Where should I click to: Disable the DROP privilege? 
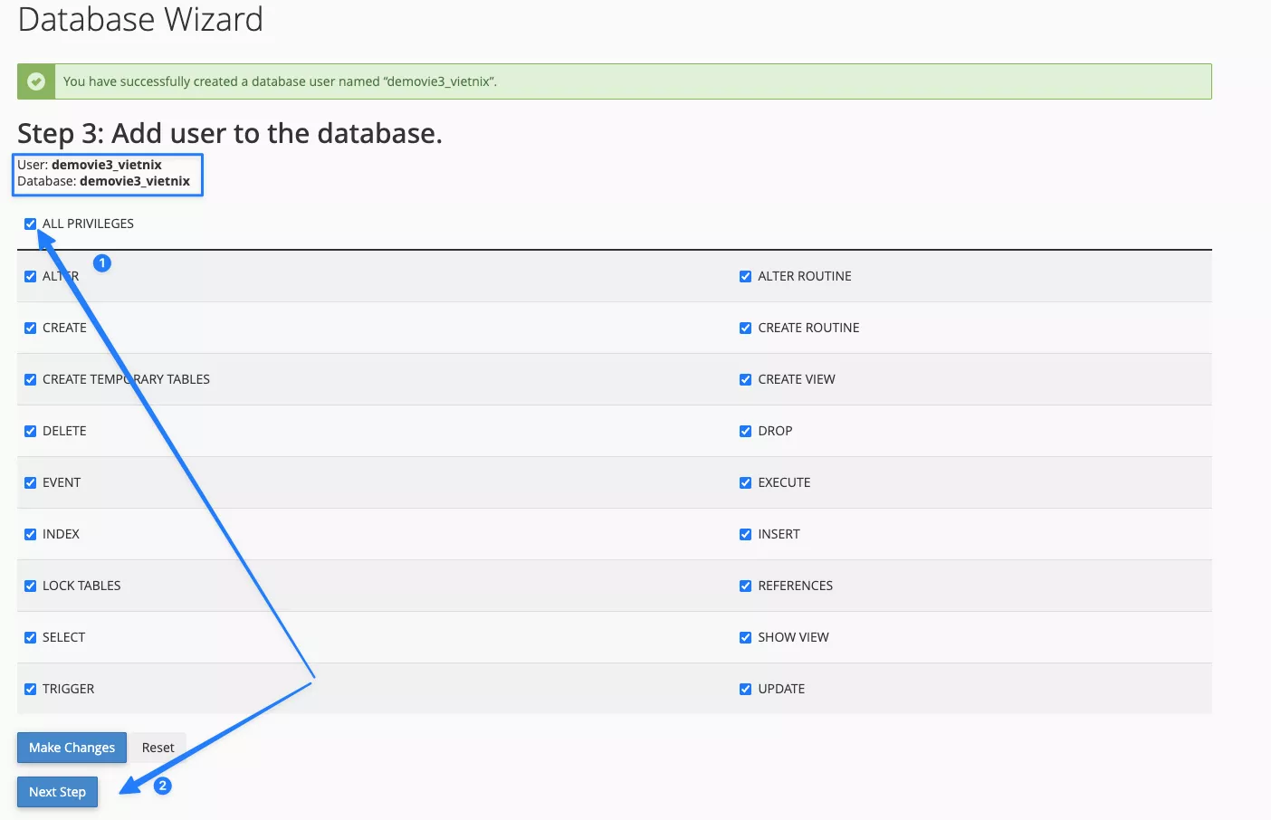[745, 431]
